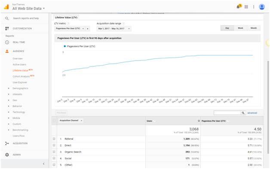Collapse the sidebar with the chevron arrow

click(43, 164)
